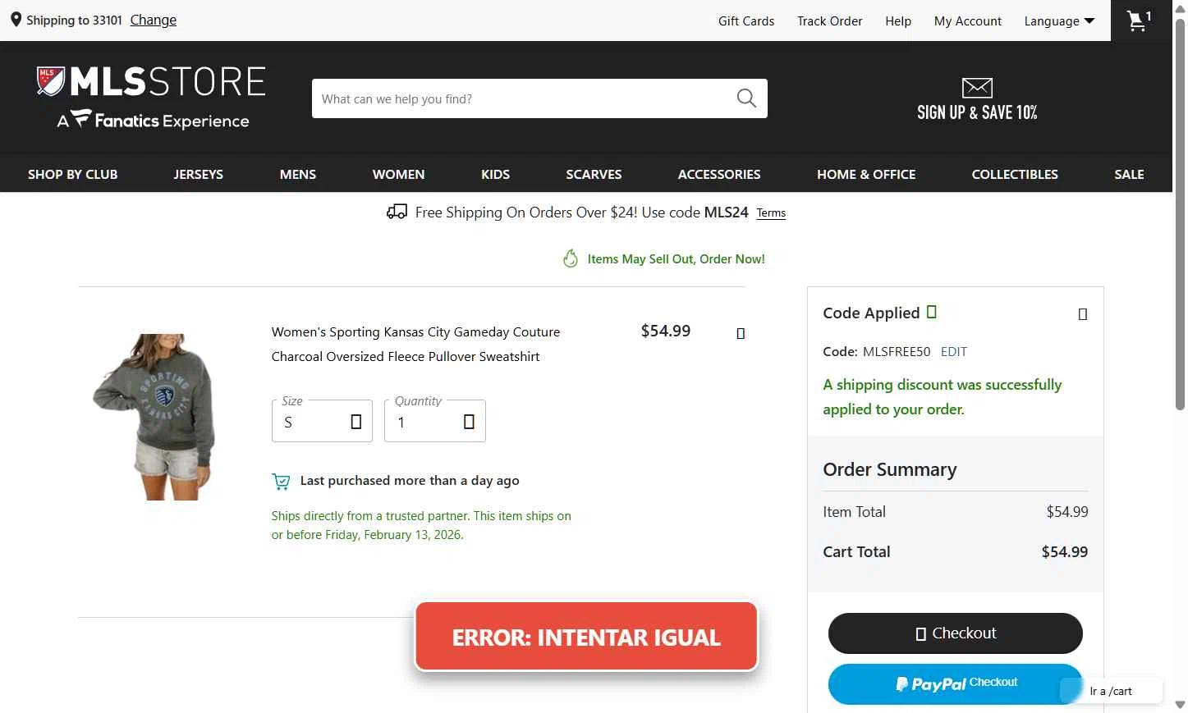This screenshot has height=713, width=1188.
Task: Open the Help link
Action: (898, 21)
